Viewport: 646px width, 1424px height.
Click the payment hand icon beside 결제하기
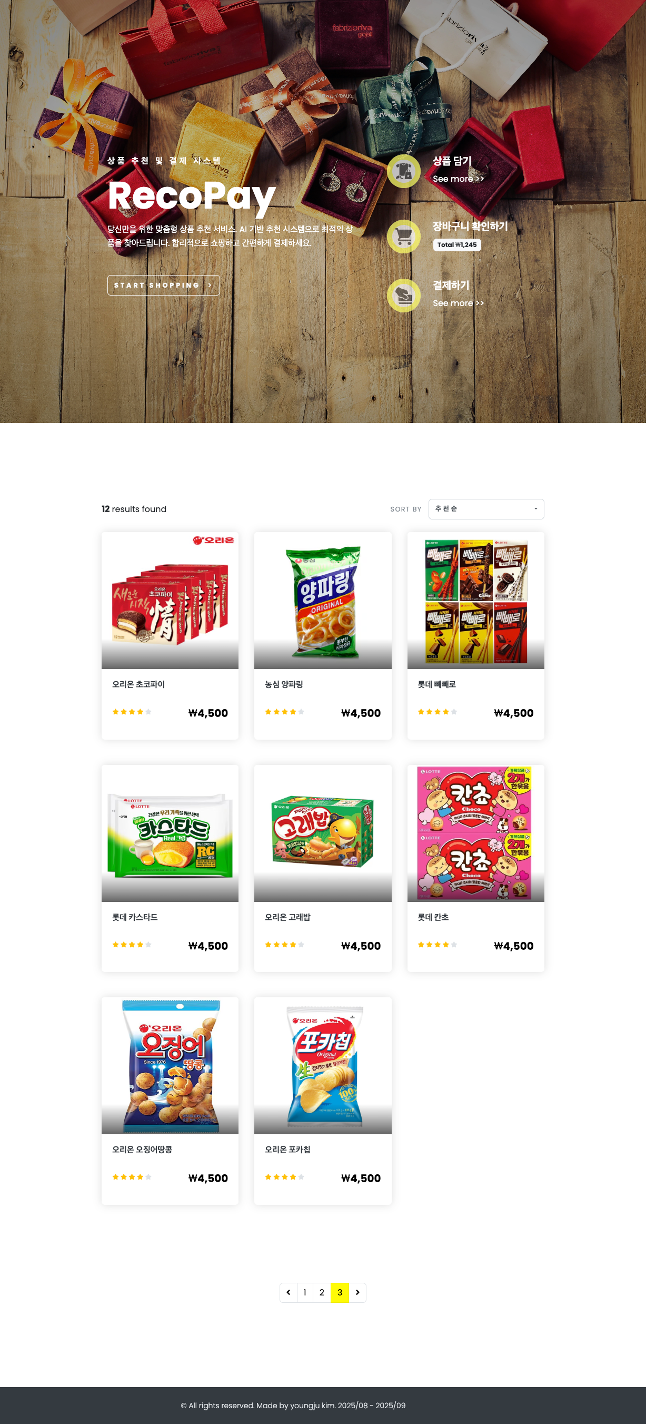(x=404, y=295)
